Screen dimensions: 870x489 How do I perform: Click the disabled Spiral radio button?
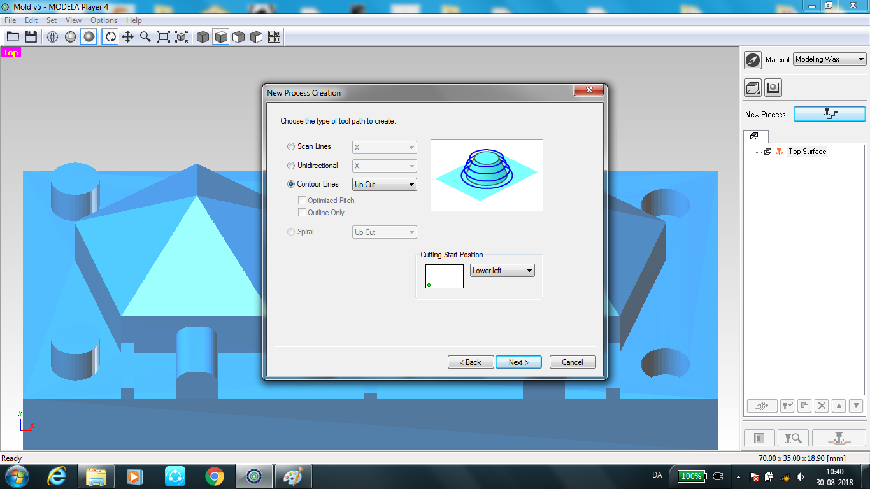[291, 232]
